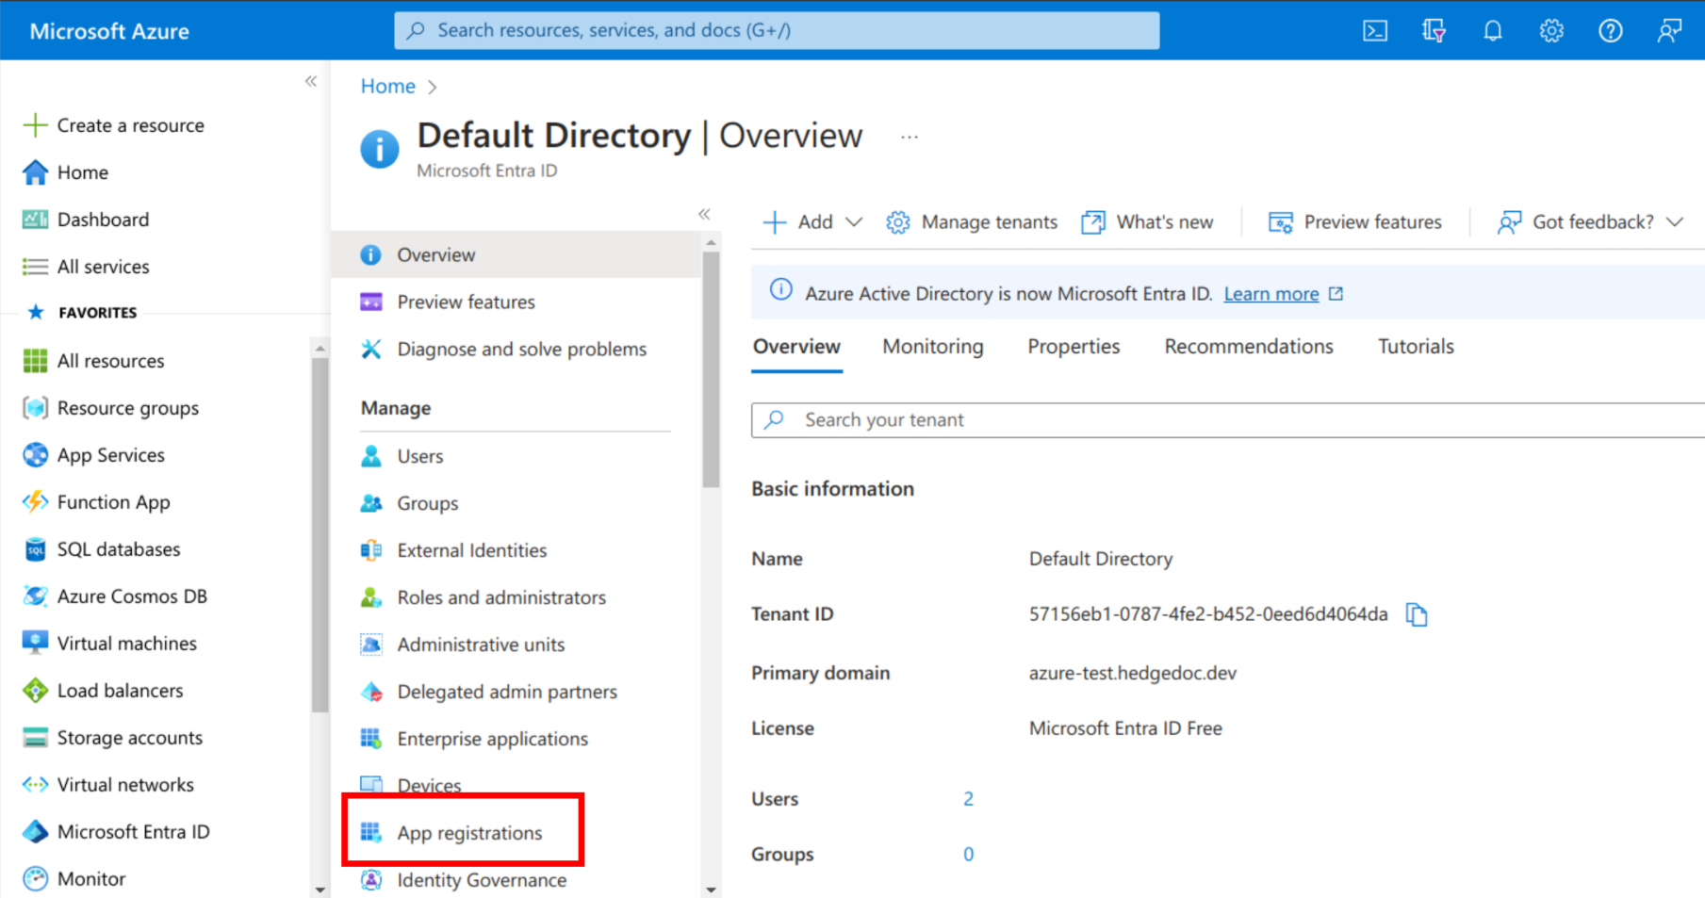Open the notifications bell
The height and width of the screenshot is (898, 1705).
pyautogui.click(x=1492, y=30)
